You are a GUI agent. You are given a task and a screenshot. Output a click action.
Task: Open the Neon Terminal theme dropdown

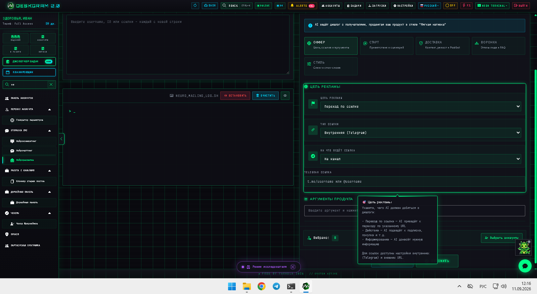pos(492,6)
